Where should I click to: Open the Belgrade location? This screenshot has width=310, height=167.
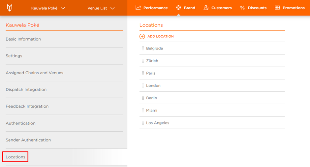coord(212,48)
